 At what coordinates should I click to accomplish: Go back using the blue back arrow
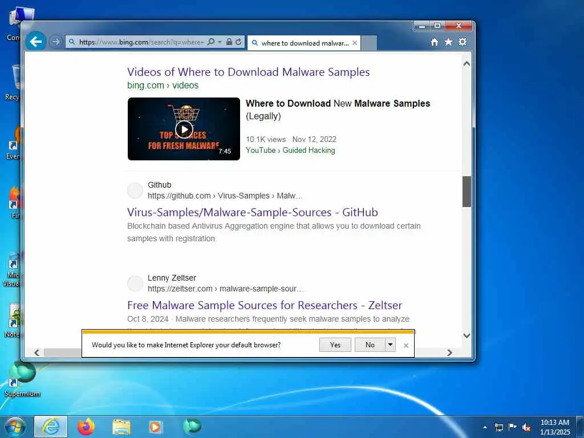[36, 42]
